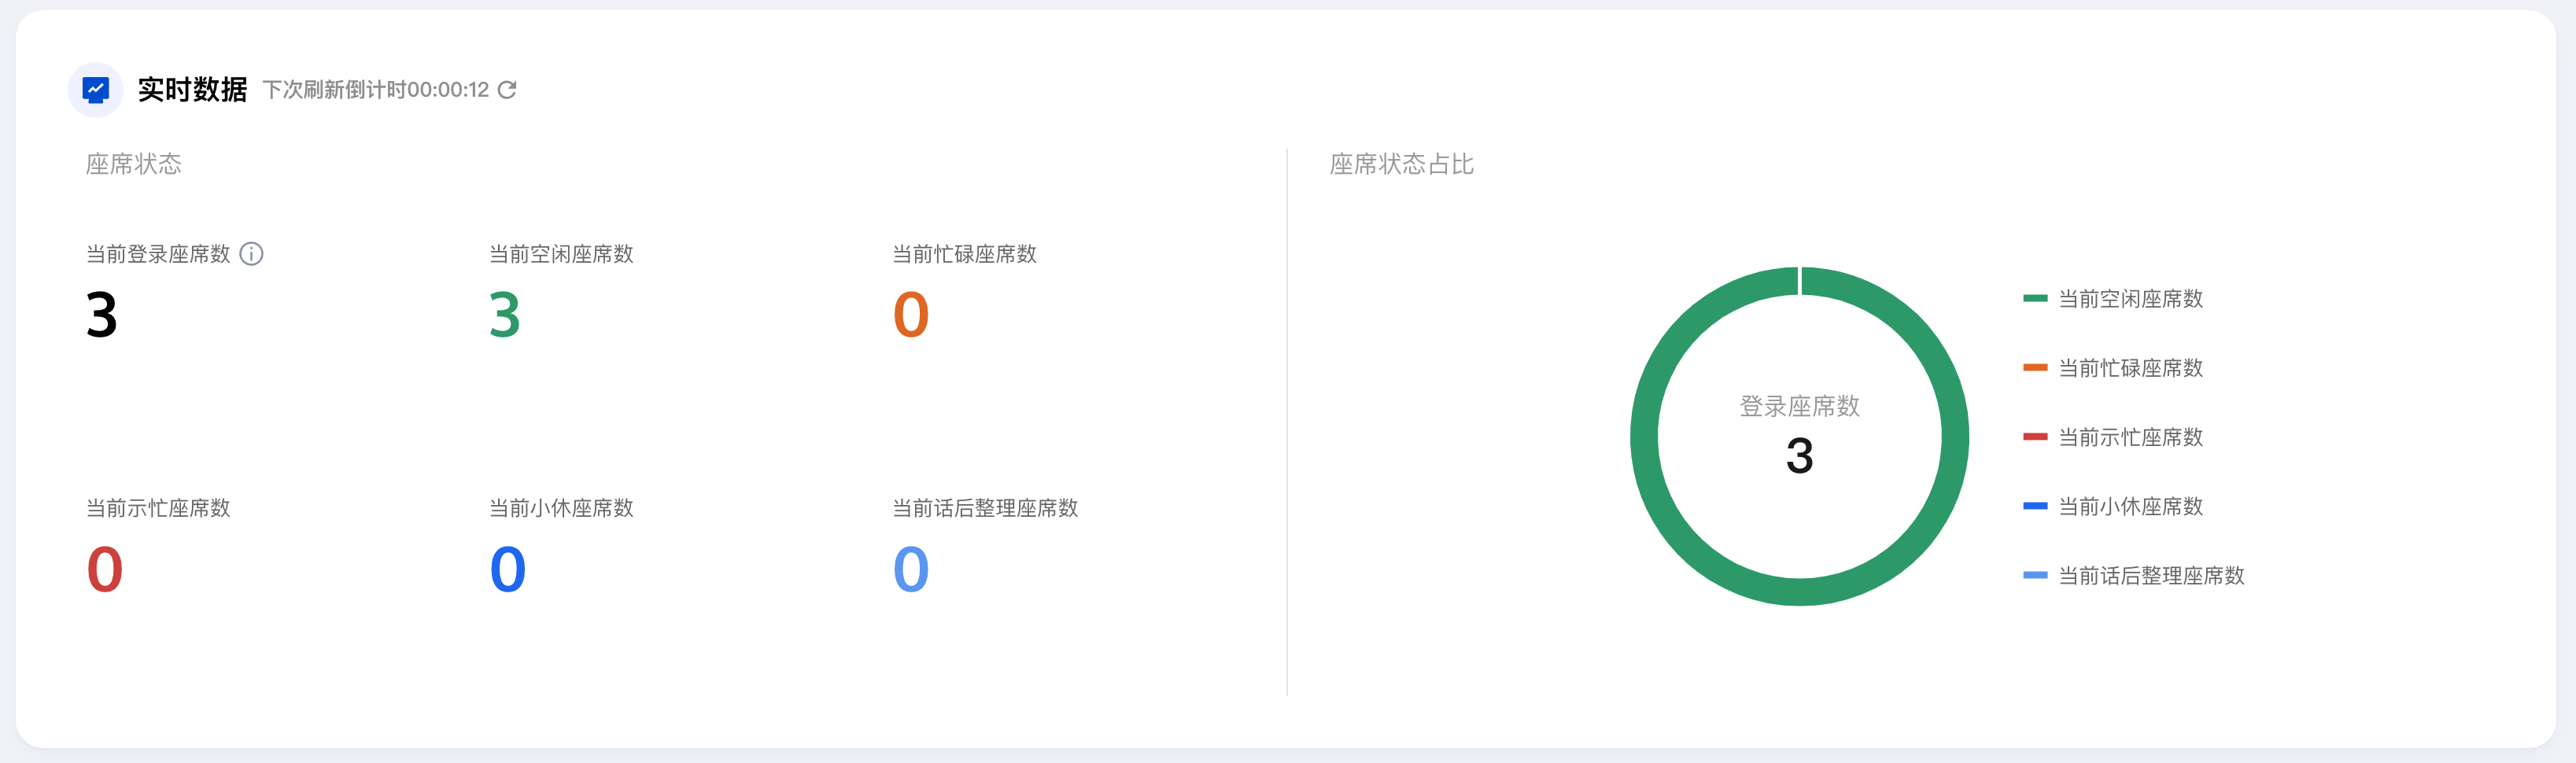2576x763 pixels.
Task: Click the orange legend color marker
Action: pyautogui.click(x=2034, y=368)
